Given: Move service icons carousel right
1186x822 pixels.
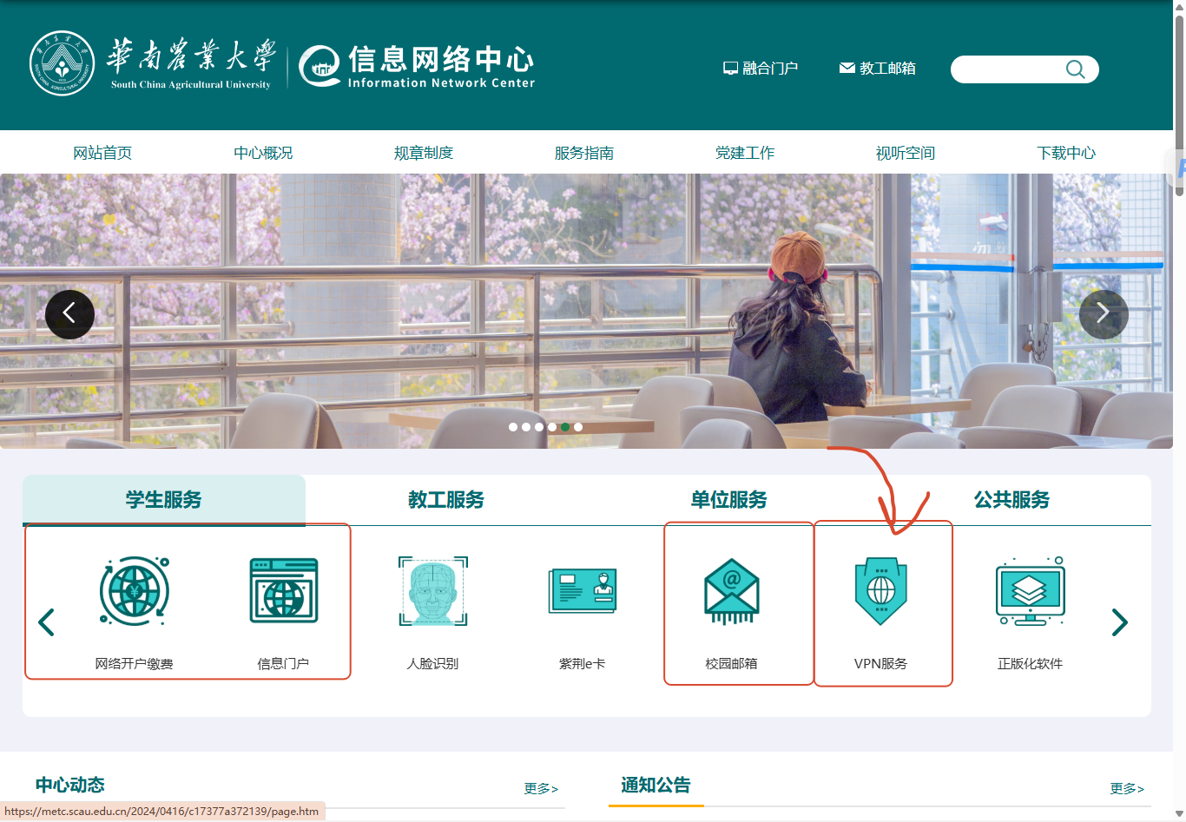Looking at the screenshot, I should pyautogui.click(x=1120, y=621).
